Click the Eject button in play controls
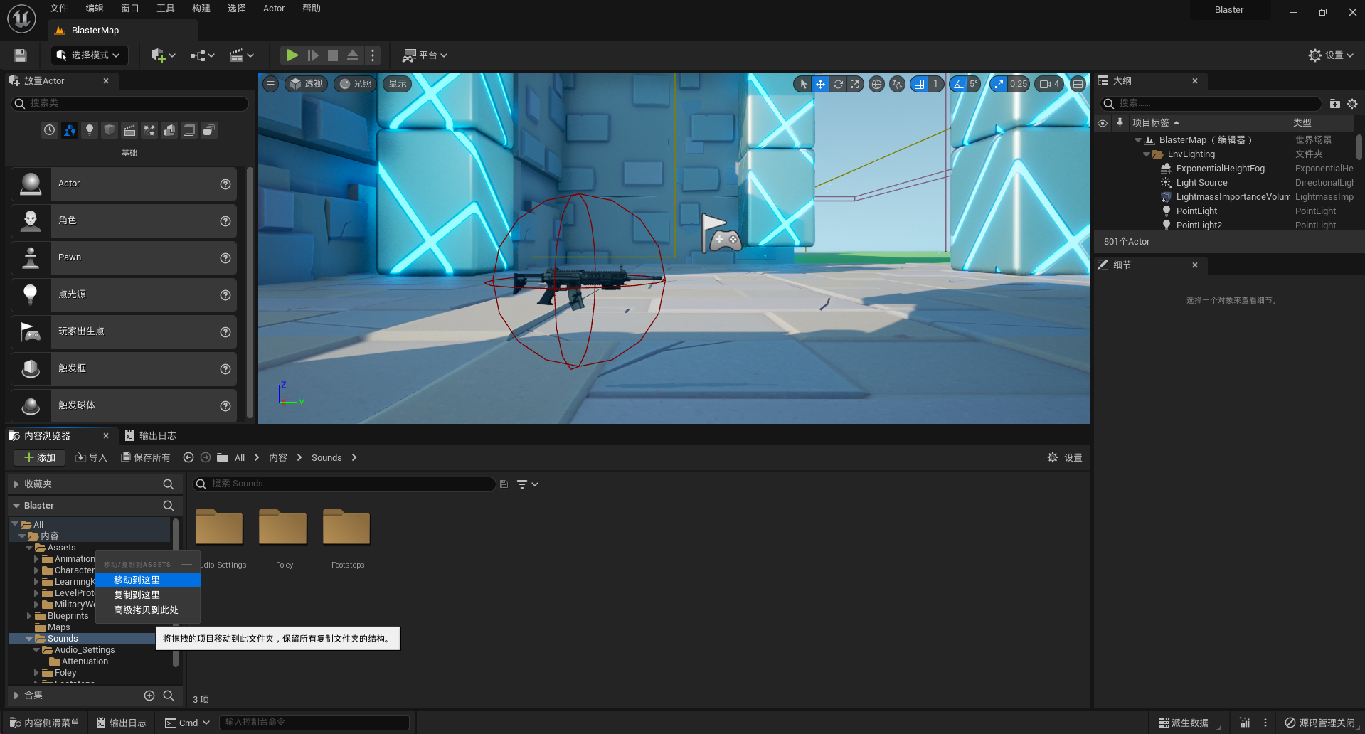The image size is (1365, 734). click(x=353, y=55)
